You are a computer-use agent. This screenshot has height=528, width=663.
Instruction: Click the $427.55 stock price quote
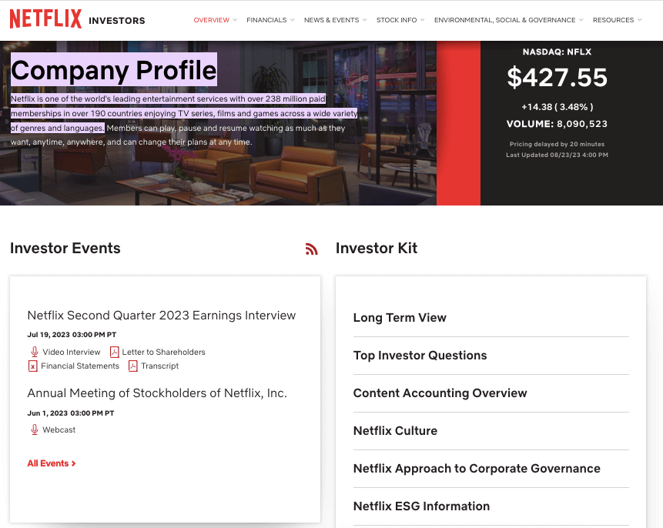557,78
